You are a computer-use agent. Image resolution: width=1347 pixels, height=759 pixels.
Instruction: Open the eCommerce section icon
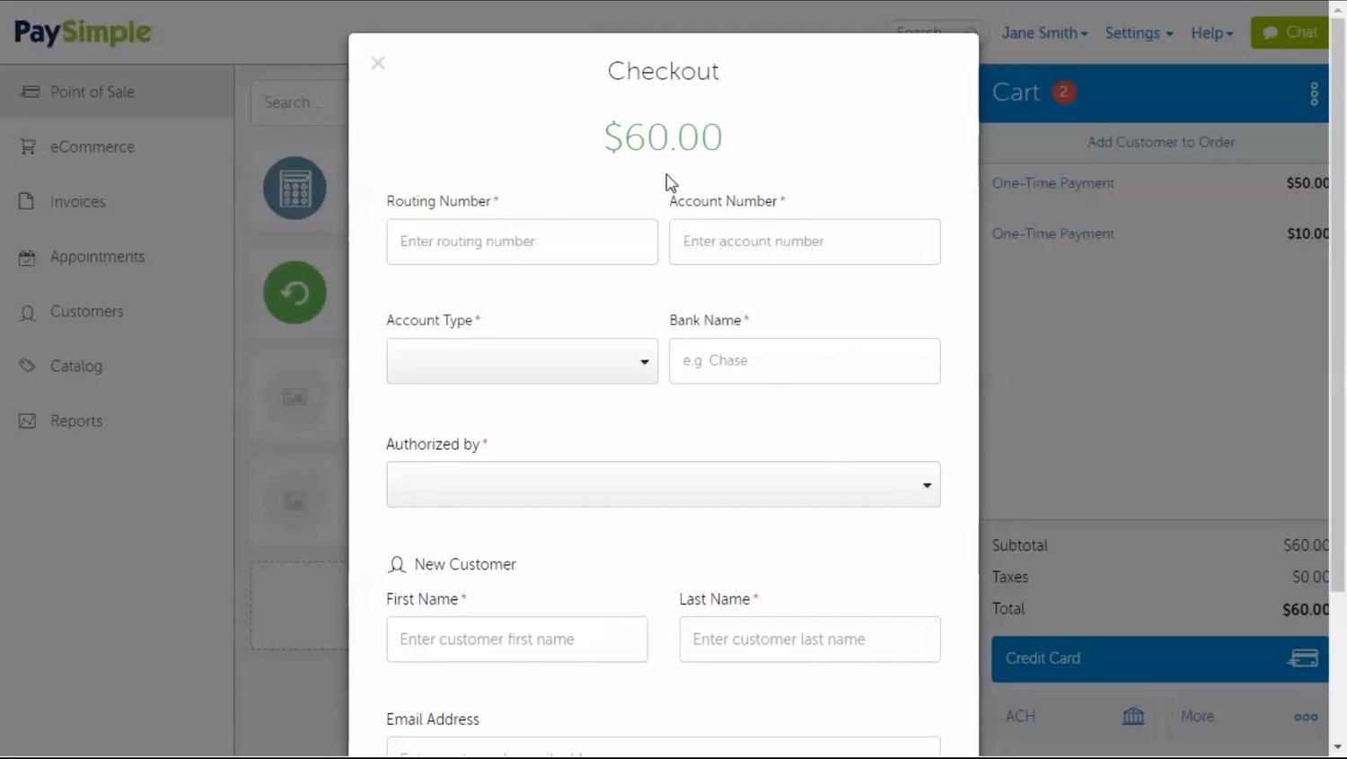pos(28,146)
